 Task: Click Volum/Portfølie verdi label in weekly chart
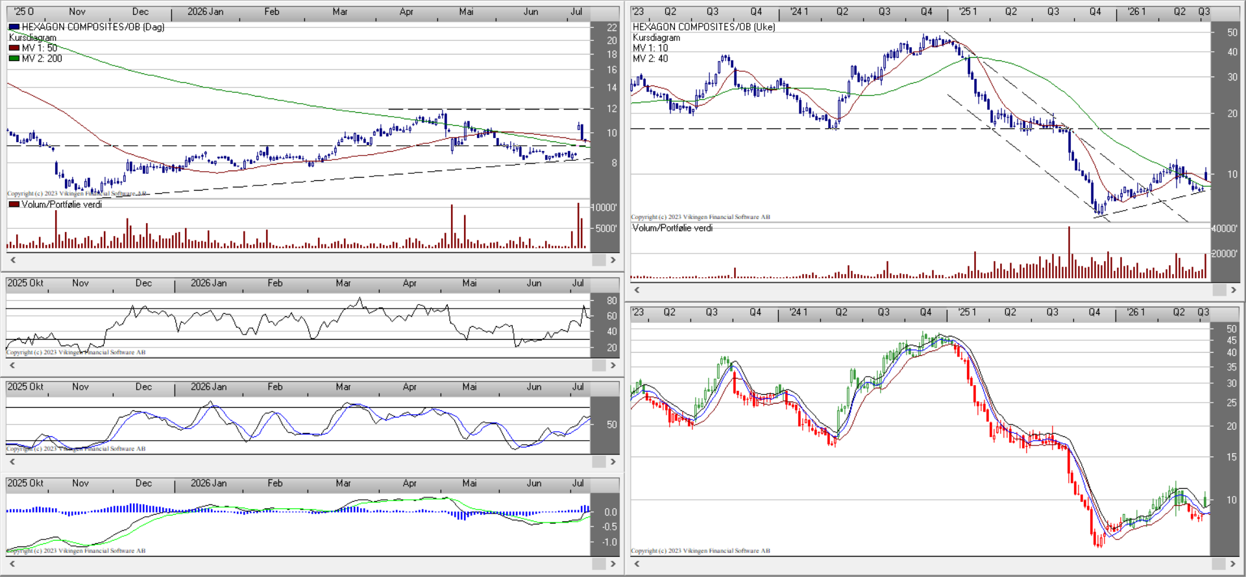(x=672, y=228)
